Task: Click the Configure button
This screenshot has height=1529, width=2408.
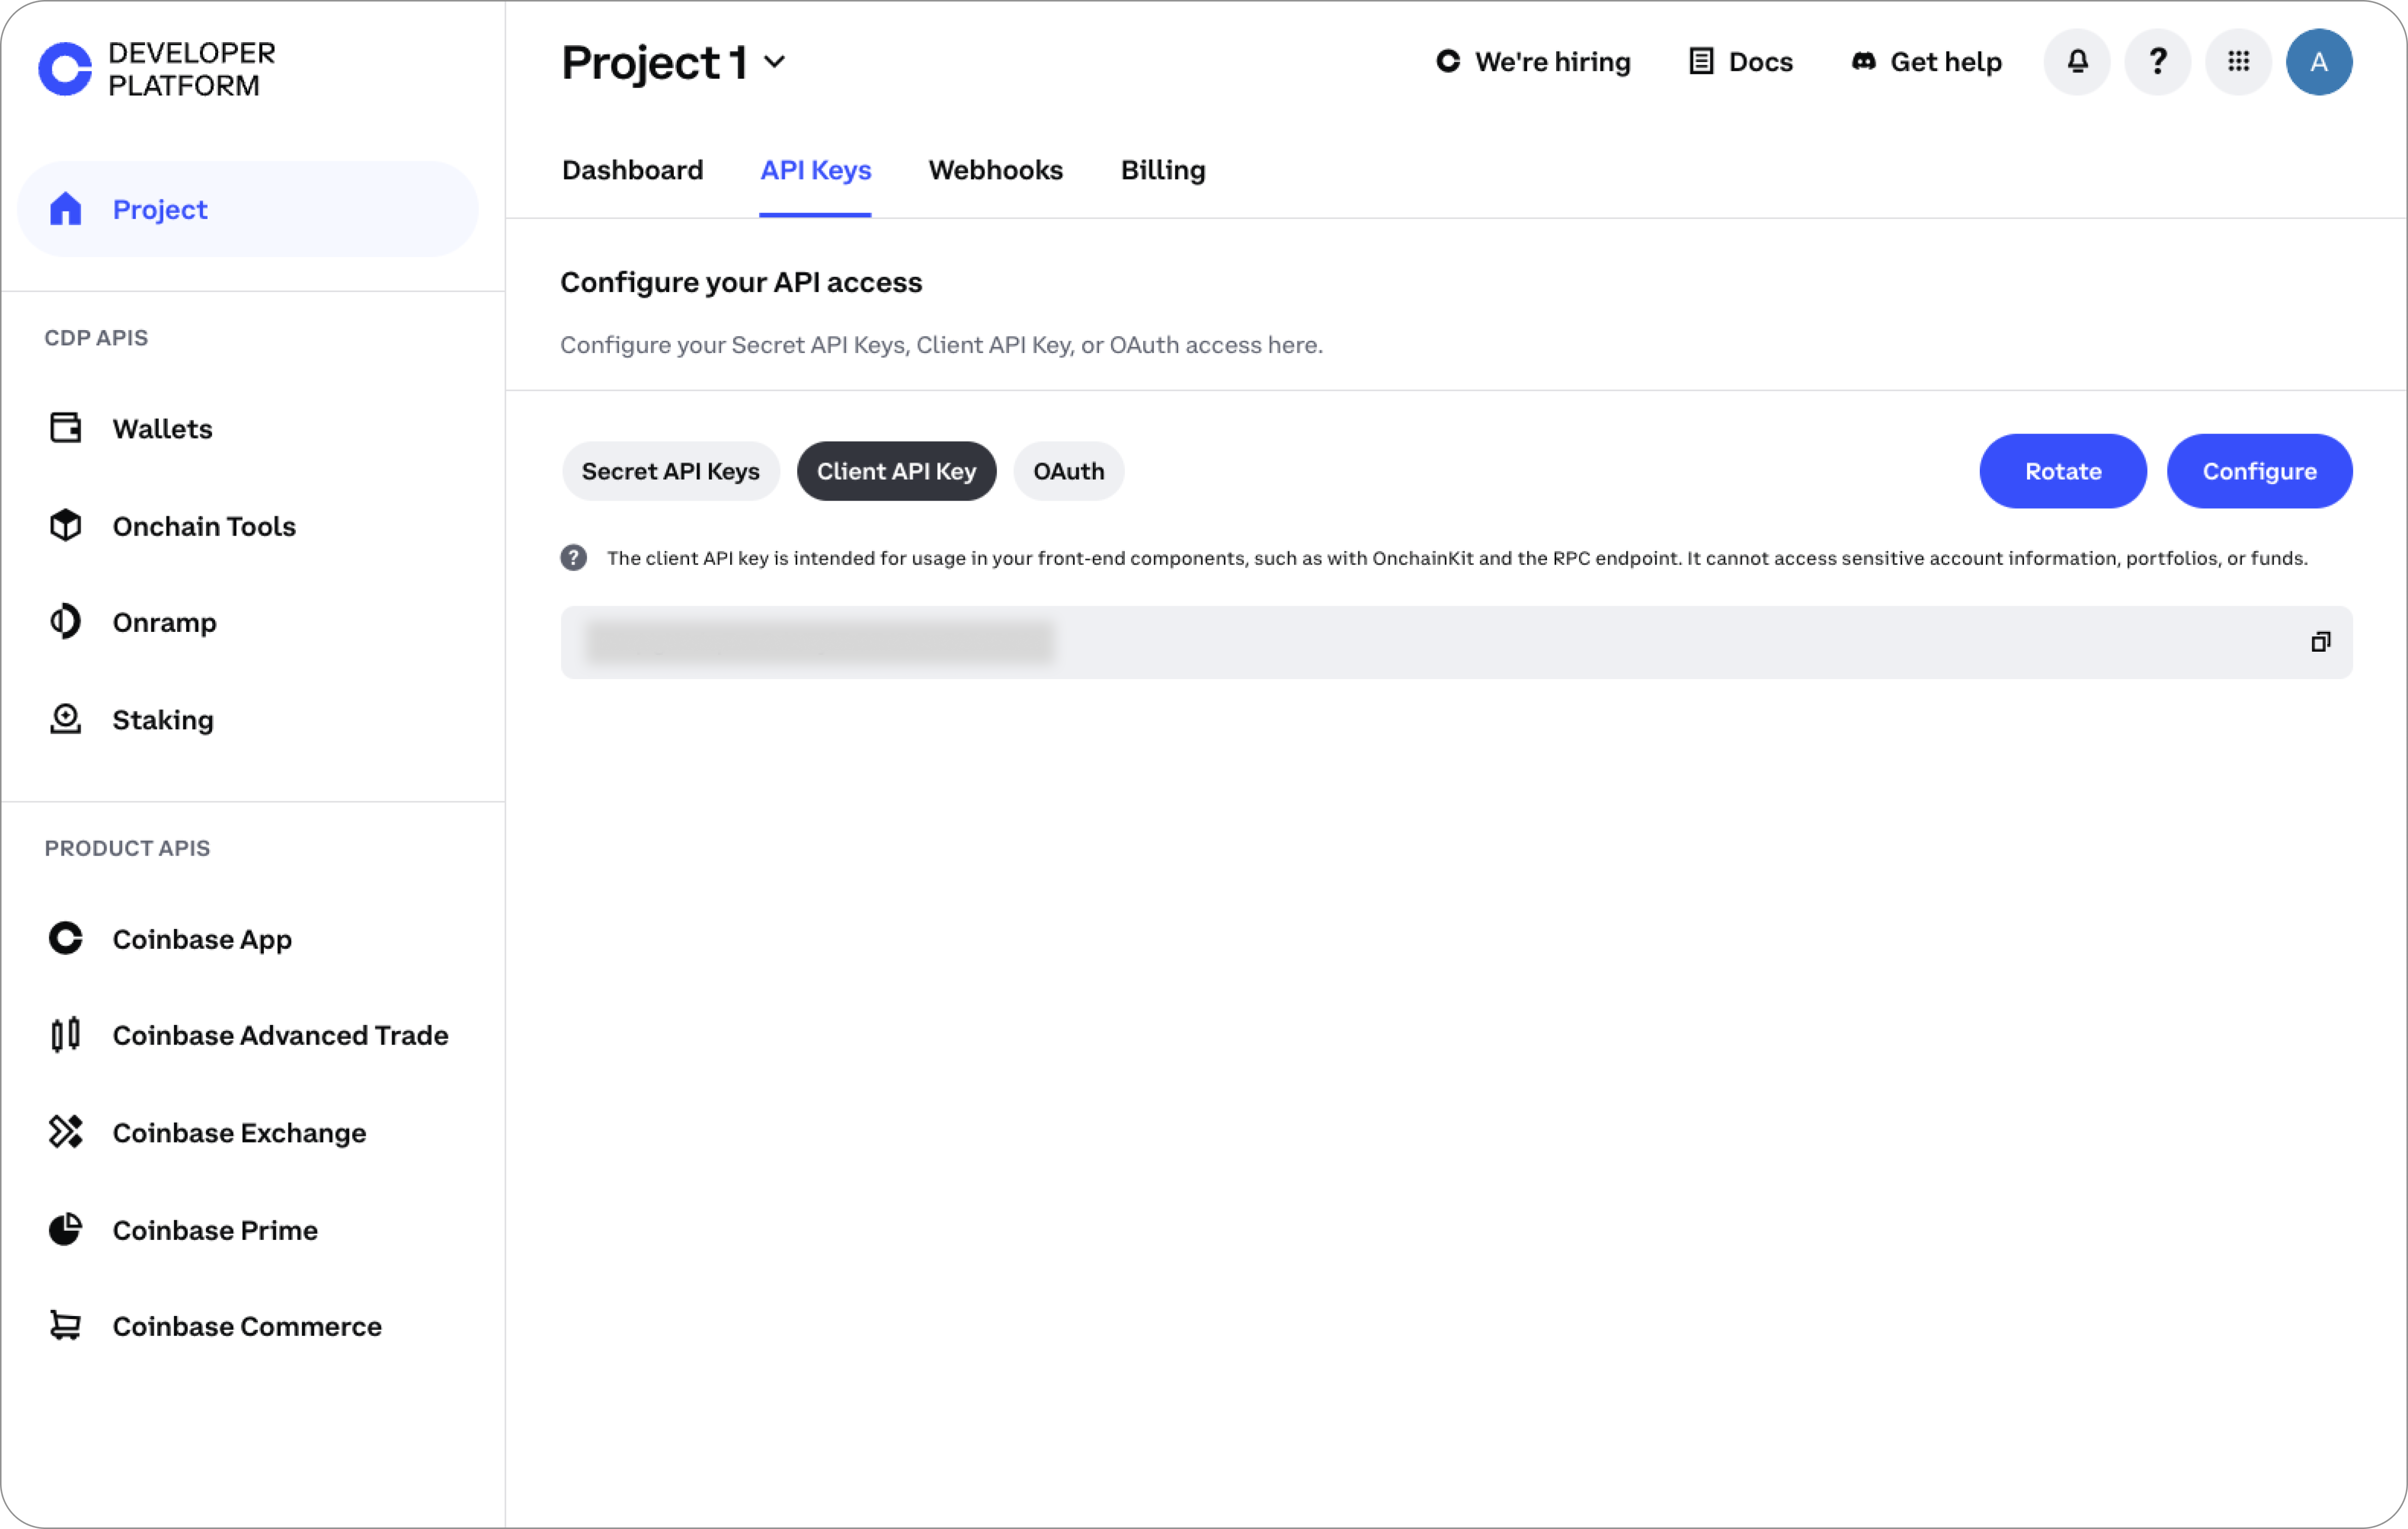Action: [x=2258, y=472]
